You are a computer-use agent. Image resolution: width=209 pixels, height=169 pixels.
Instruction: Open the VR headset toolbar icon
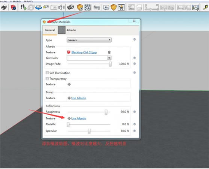point(71,7)
